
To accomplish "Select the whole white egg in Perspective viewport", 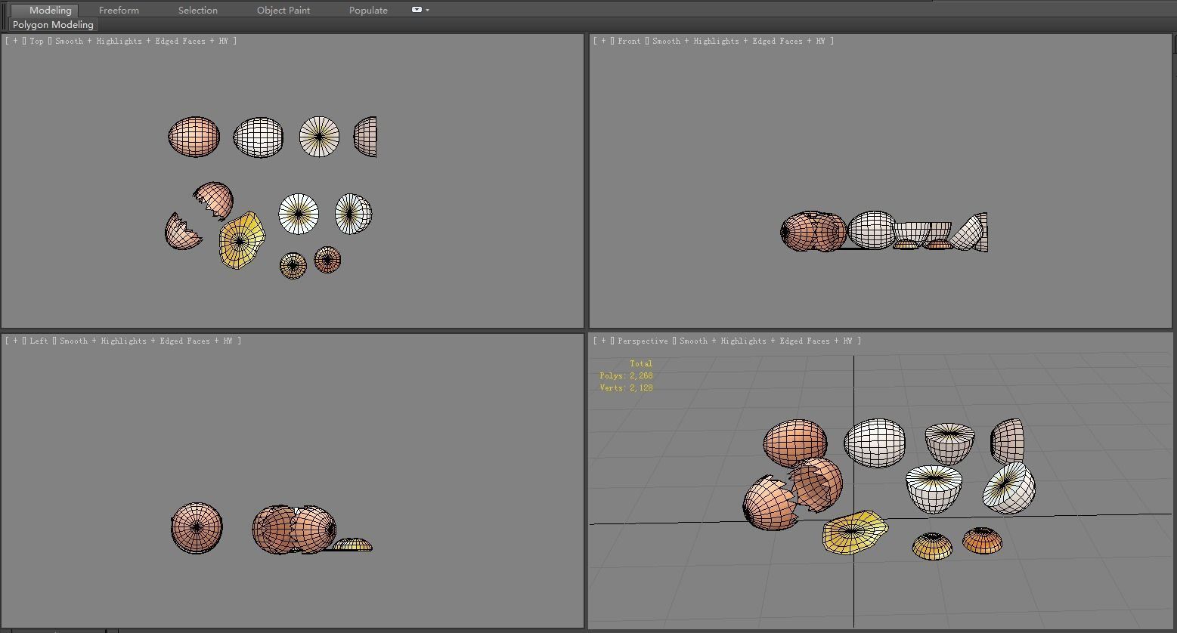I will tap(875, 443).
